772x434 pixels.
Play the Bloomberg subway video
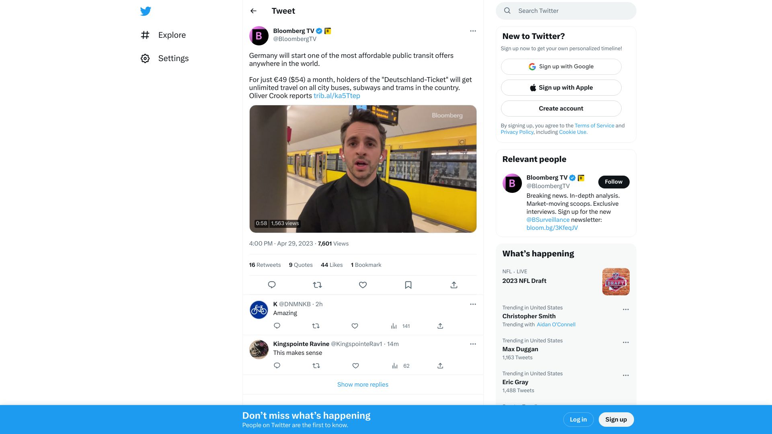point(363,169)
